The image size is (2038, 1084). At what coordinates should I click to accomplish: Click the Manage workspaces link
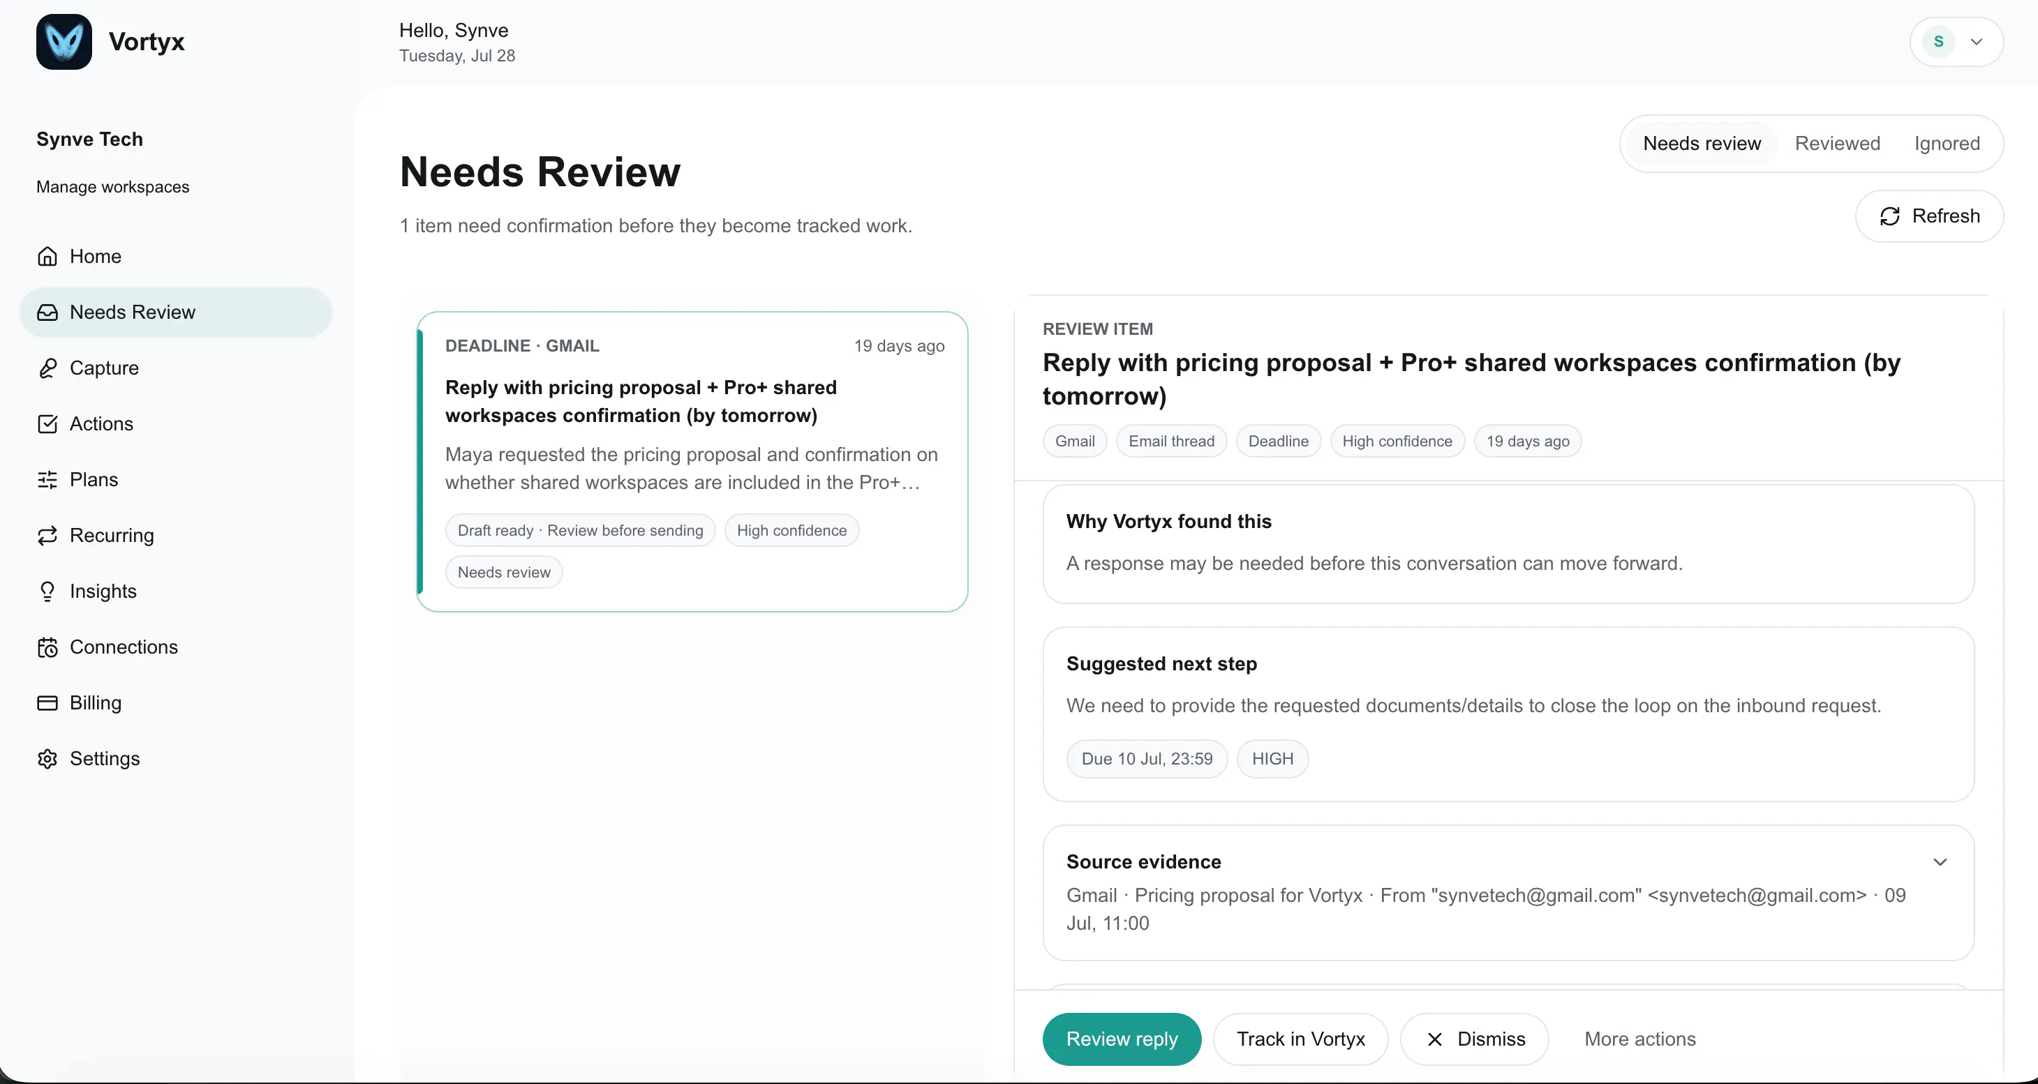[x=113, y=187]
